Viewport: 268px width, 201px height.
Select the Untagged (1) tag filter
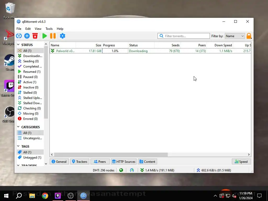[30, 157]
